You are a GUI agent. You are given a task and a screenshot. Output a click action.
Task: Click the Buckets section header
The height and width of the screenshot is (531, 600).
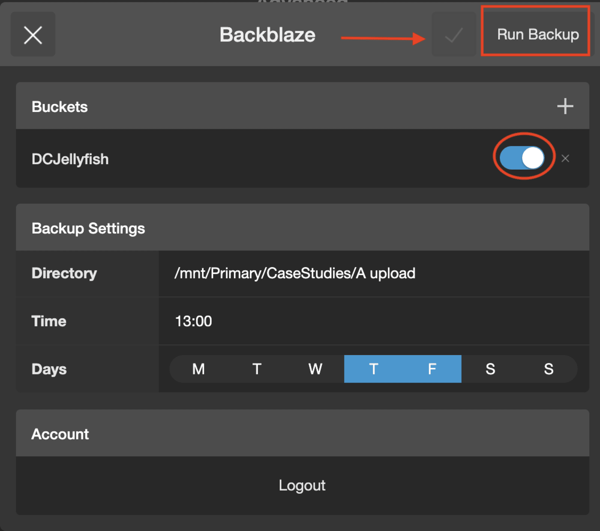pos(60,106)
